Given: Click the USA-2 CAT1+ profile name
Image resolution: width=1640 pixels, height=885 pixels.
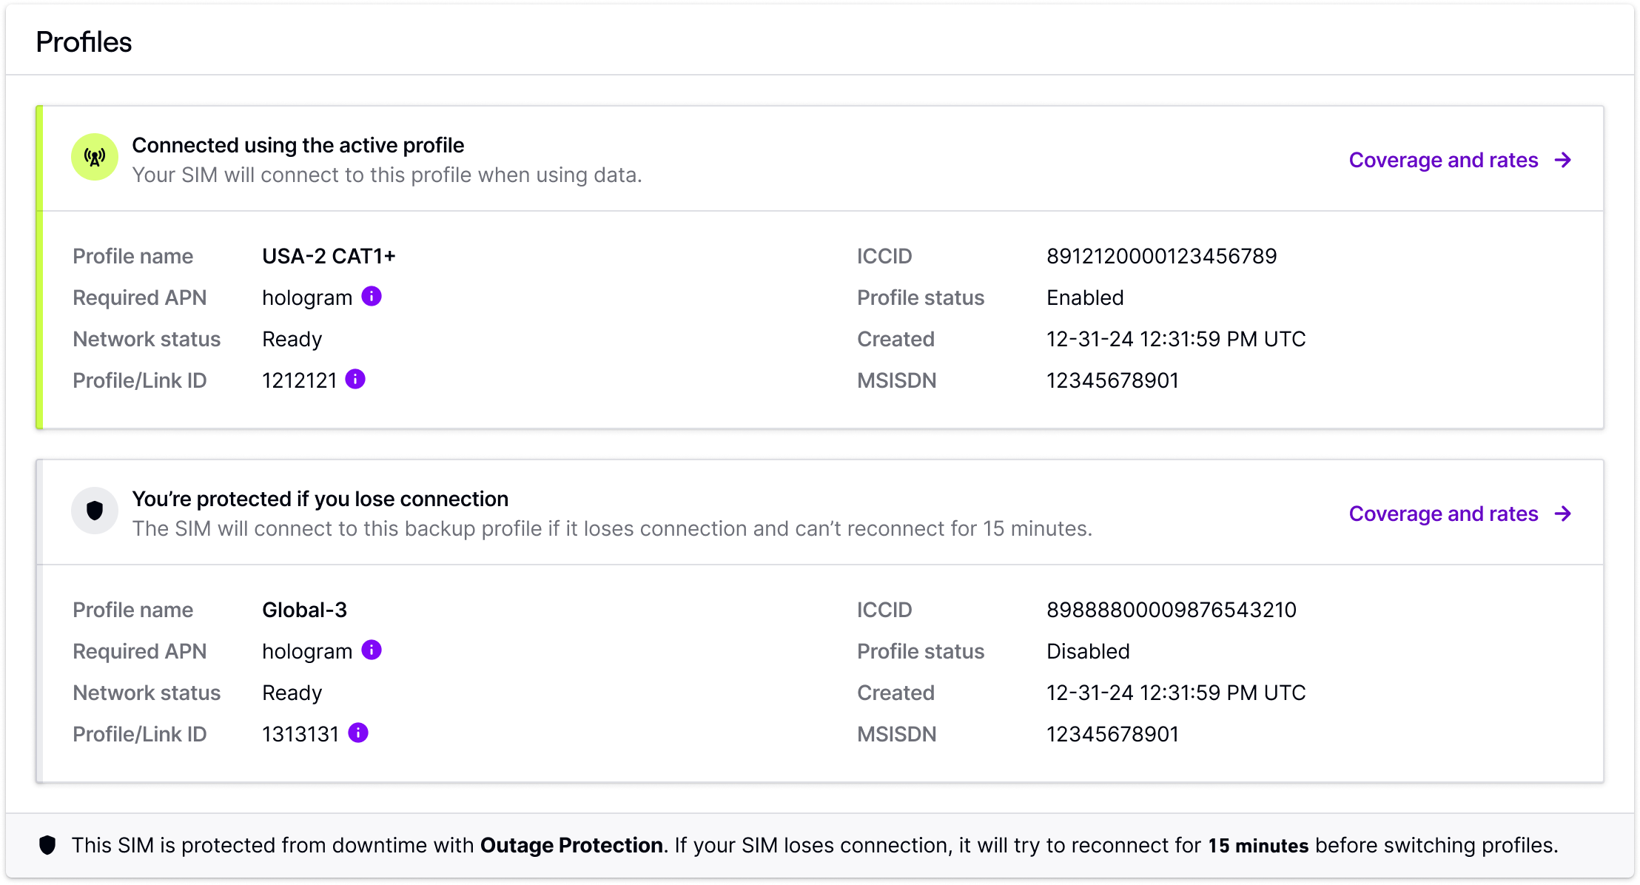Looking at the screenshot, I should (329, 256).
